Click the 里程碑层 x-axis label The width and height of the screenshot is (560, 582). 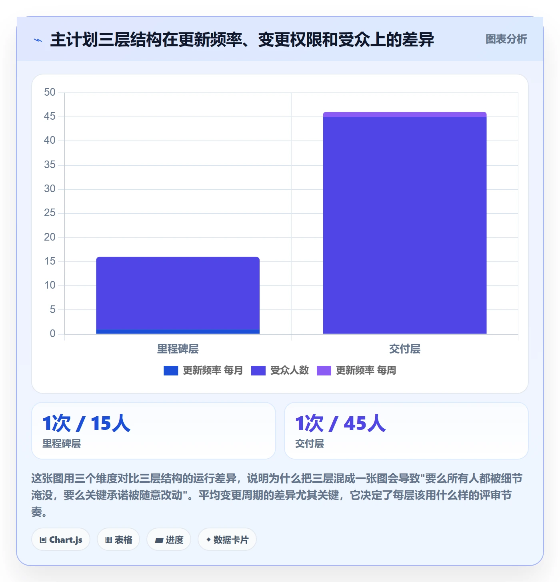pyautogui.click(x=178, y=349)
